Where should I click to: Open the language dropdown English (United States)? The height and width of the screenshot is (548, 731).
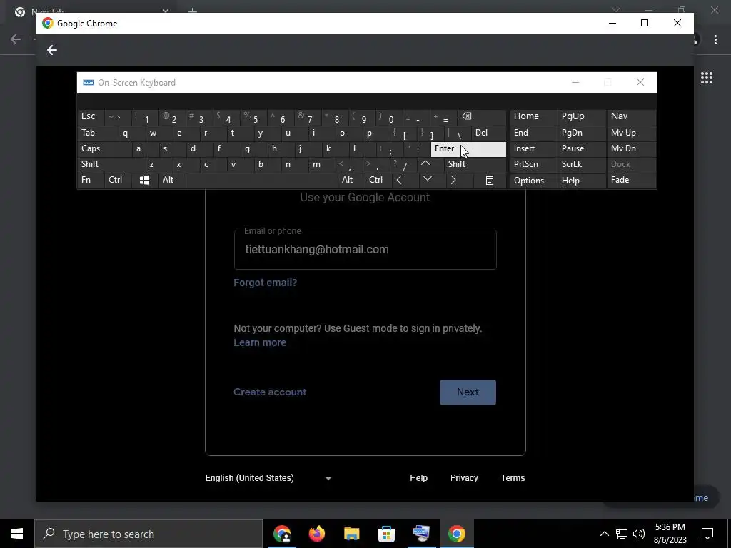[268, 478]
